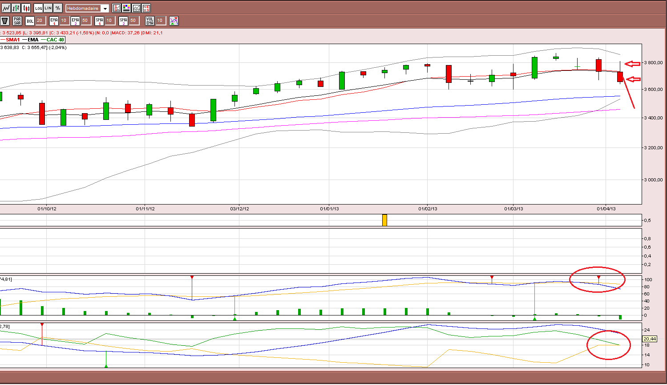This screenshot has width=667, height=385.
Task: Click the yellow bar in the volume strip
Action: tap(384, 220)
